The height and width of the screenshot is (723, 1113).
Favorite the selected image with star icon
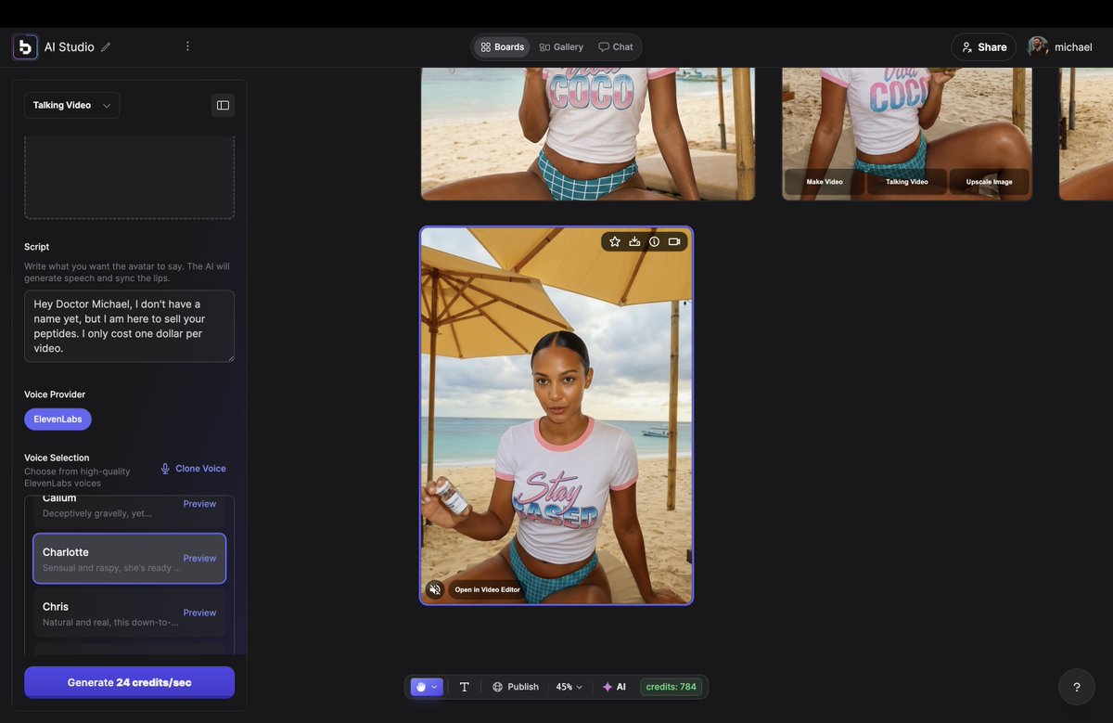point(615,241)
